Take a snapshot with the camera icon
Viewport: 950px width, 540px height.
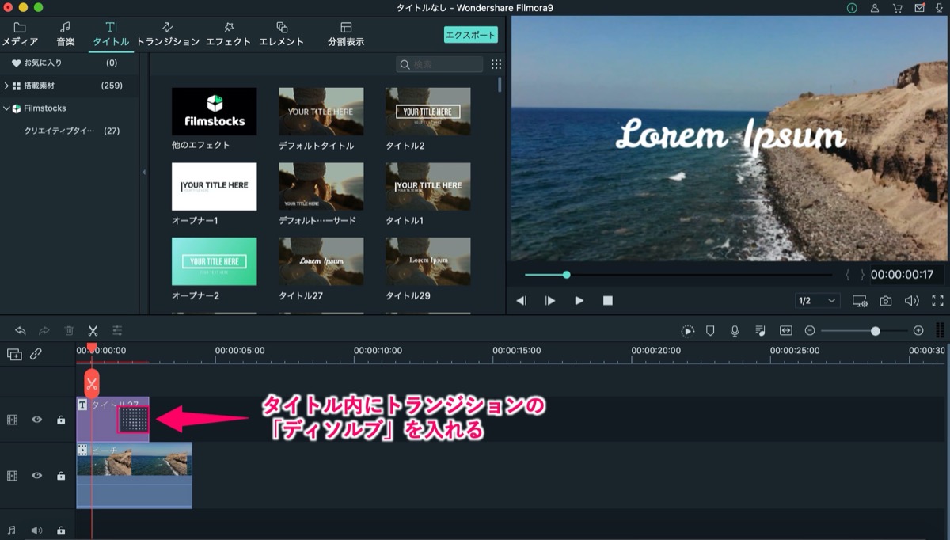(x=885, y=301)
